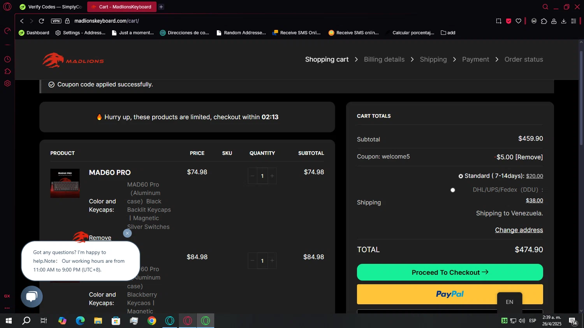Open the snapshot tool icon in toolbar
Viewport: 584px width, 328px height.
(499, 21)
